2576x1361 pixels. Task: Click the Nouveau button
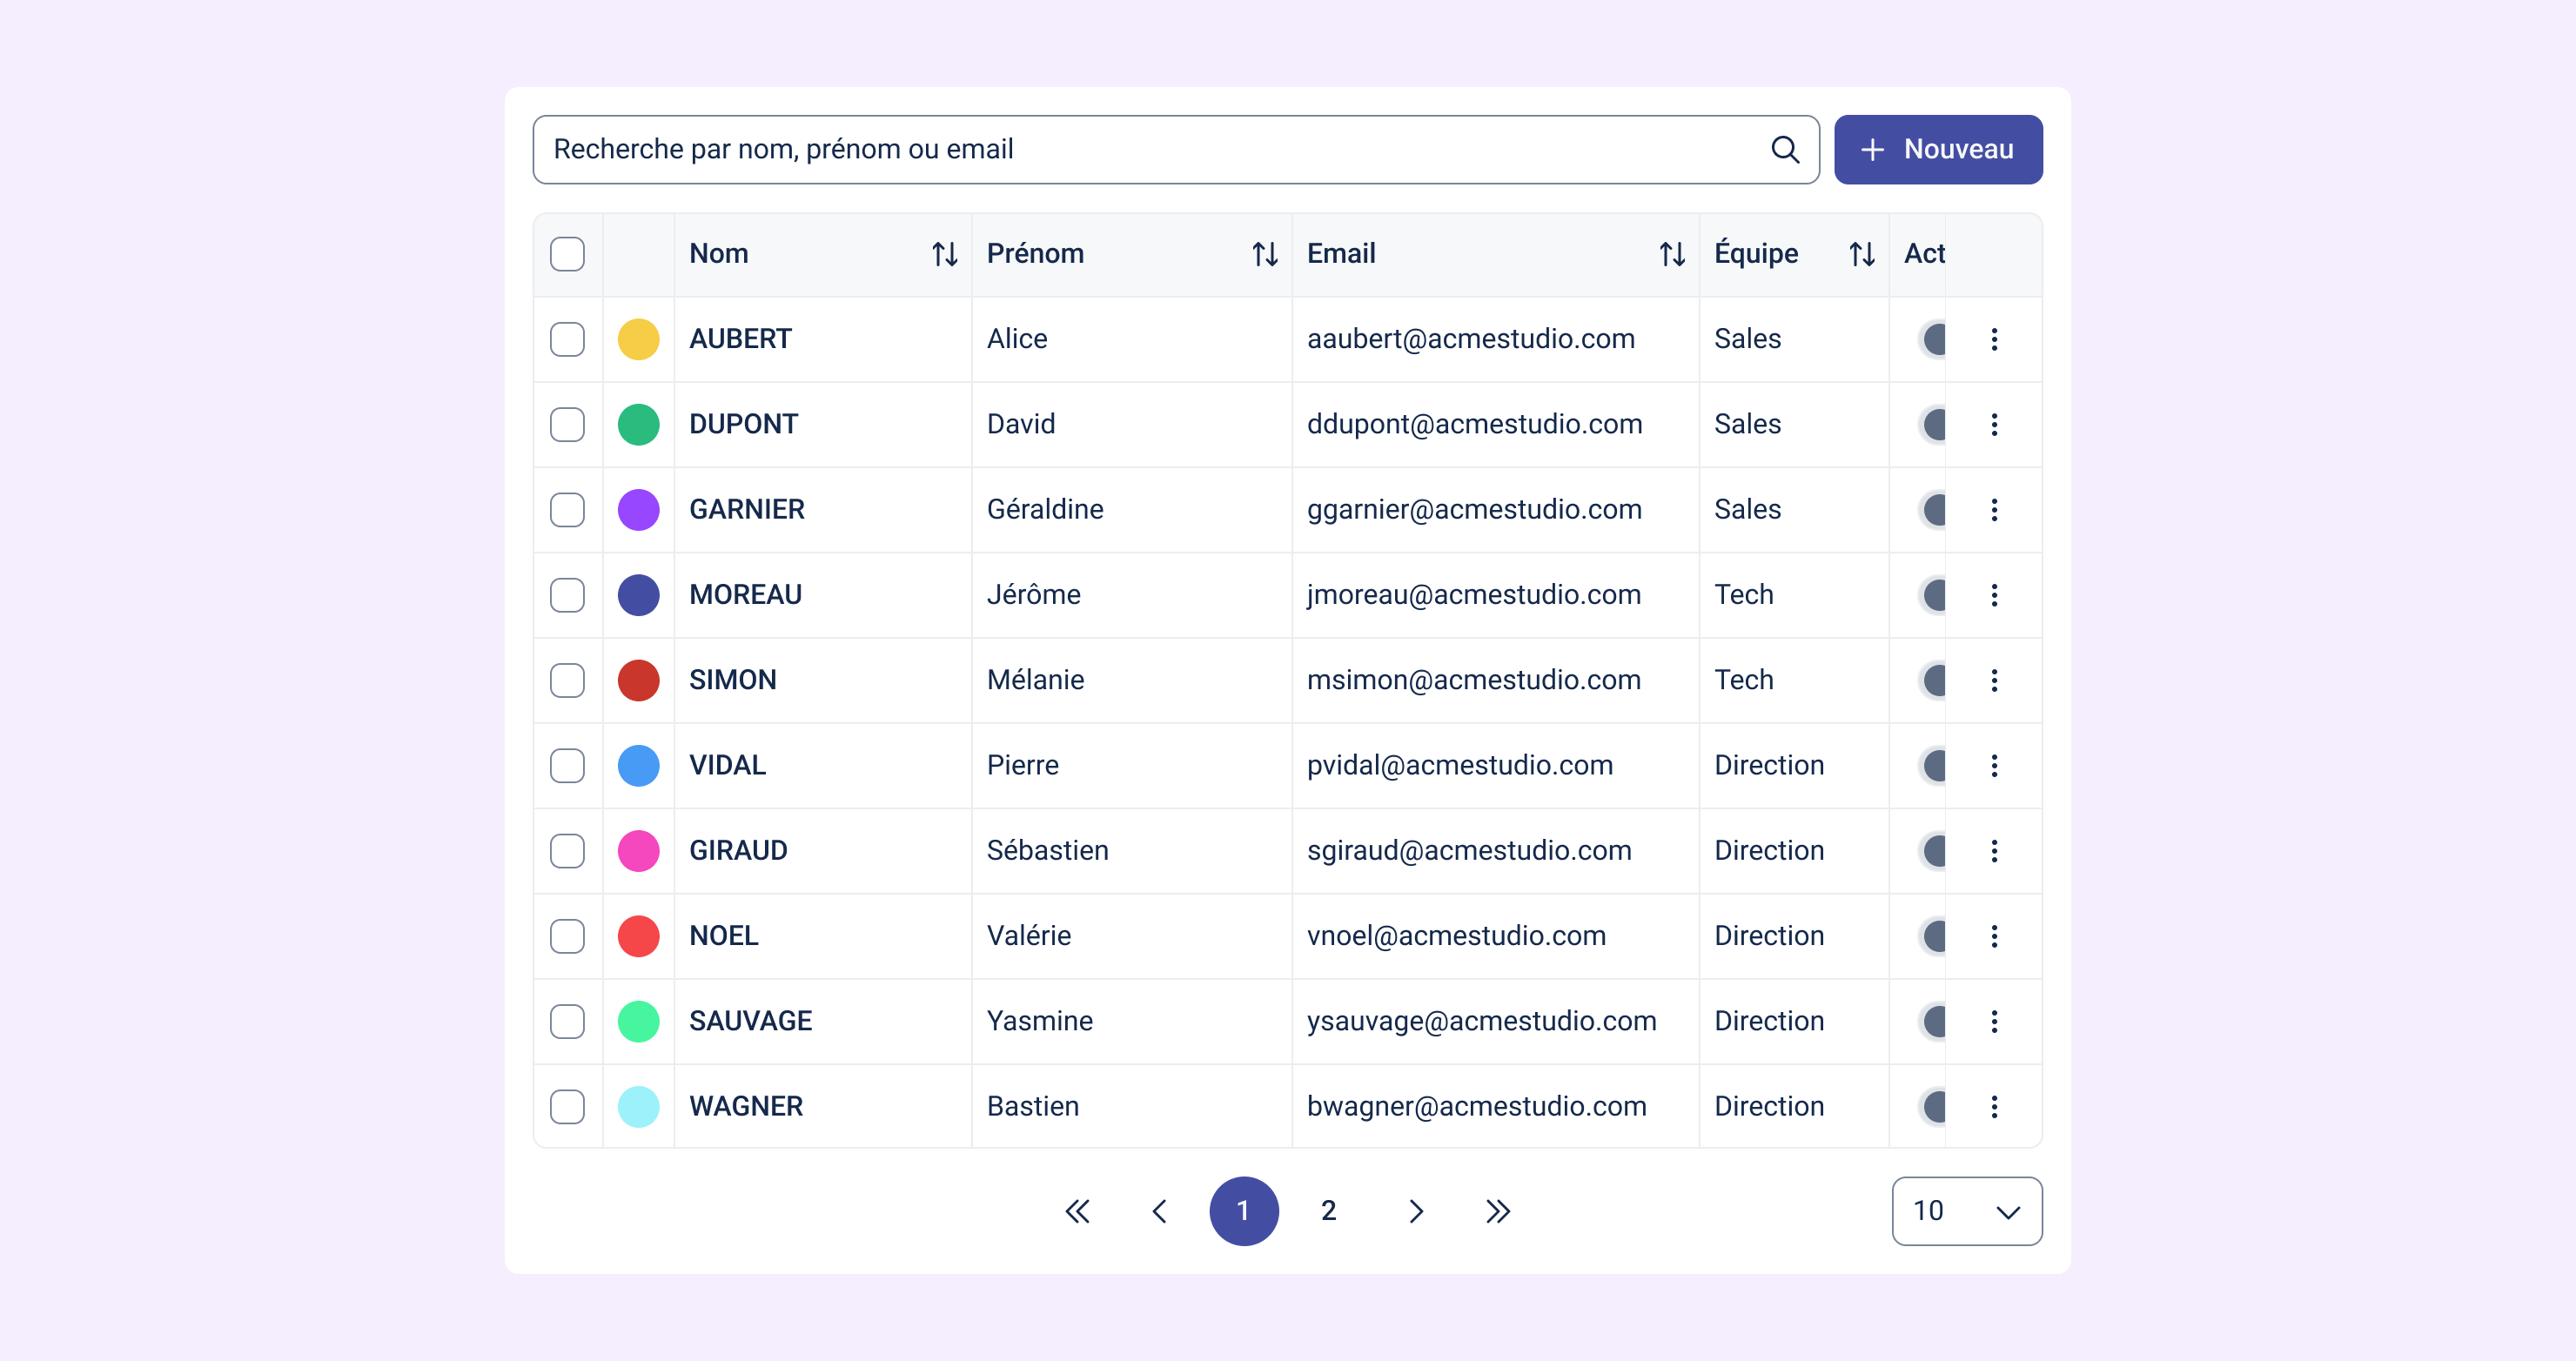1937,150
